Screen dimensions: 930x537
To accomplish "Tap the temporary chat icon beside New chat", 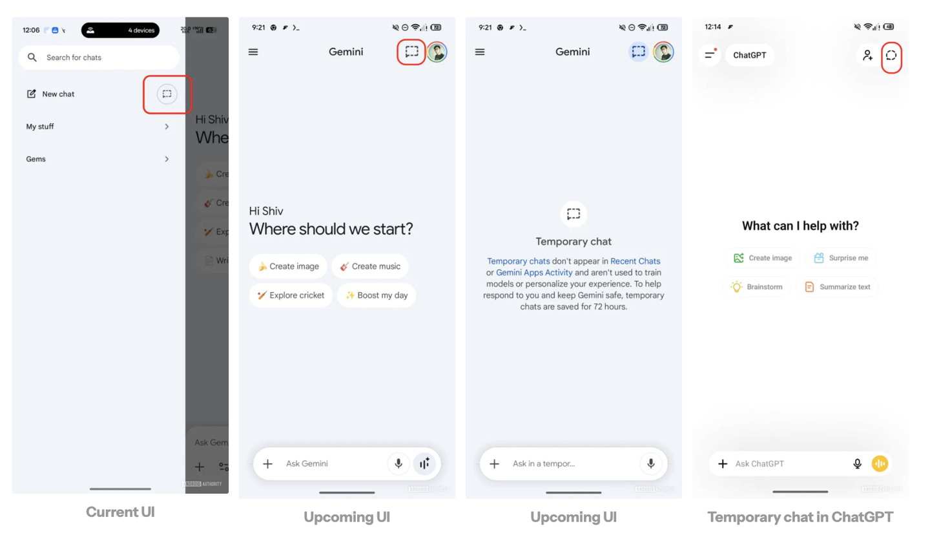I will 167,94.
